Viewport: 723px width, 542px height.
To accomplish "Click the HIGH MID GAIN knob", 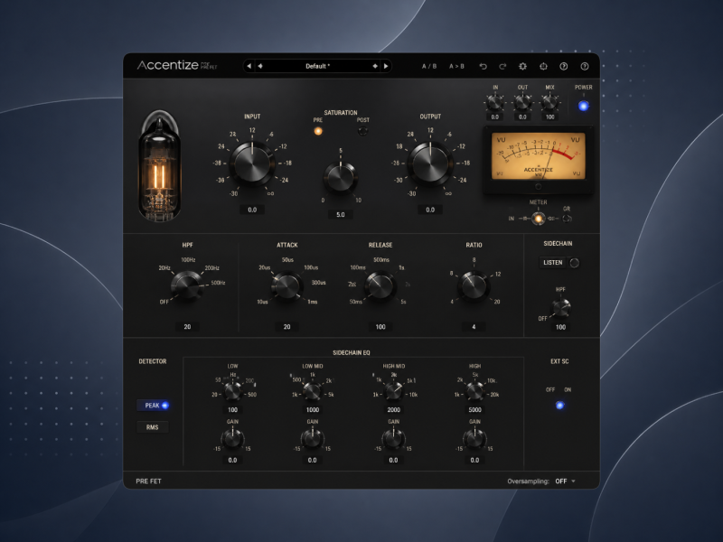I will [x=393, y=439].
